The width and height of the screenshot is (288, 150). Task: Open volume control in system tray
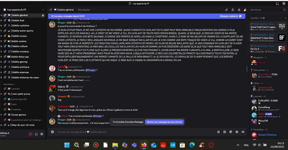tap(259, 145)
